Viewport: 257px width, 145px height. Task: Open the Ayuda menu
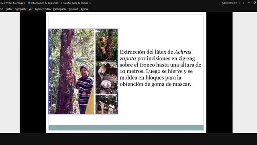(84, 9)
